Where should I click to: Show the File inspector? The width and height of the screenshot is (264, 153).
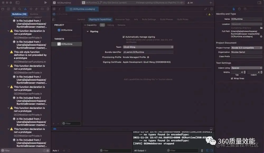pos(234,9)
